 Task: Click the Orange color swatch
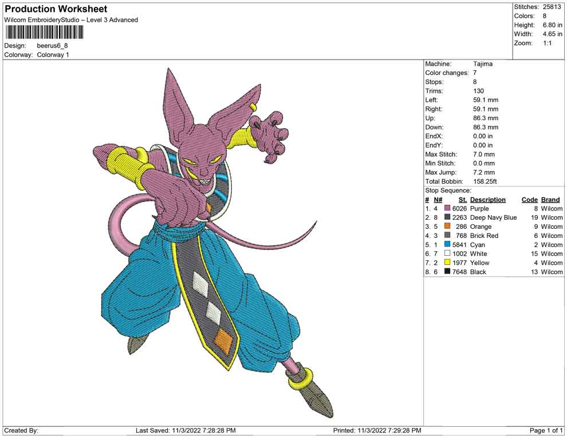point(447,227)
